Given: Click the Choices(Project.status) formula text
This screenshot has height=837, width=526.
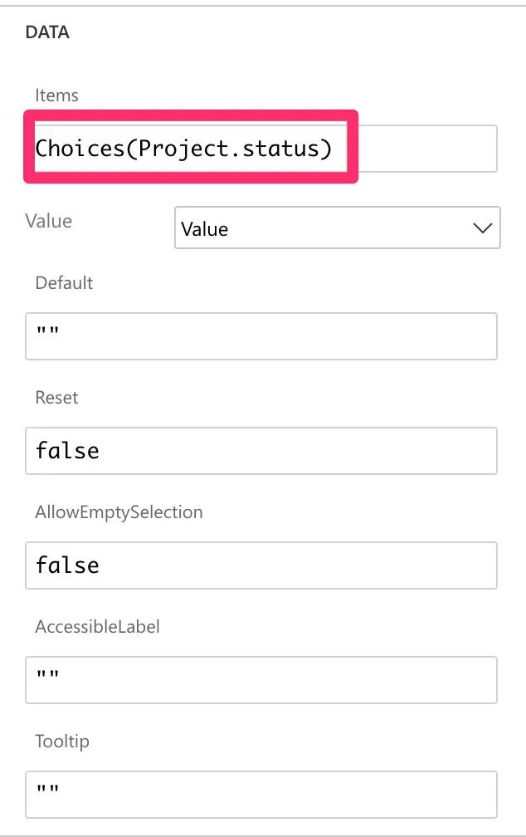Looking at the screenshot, I should (183, 149).
